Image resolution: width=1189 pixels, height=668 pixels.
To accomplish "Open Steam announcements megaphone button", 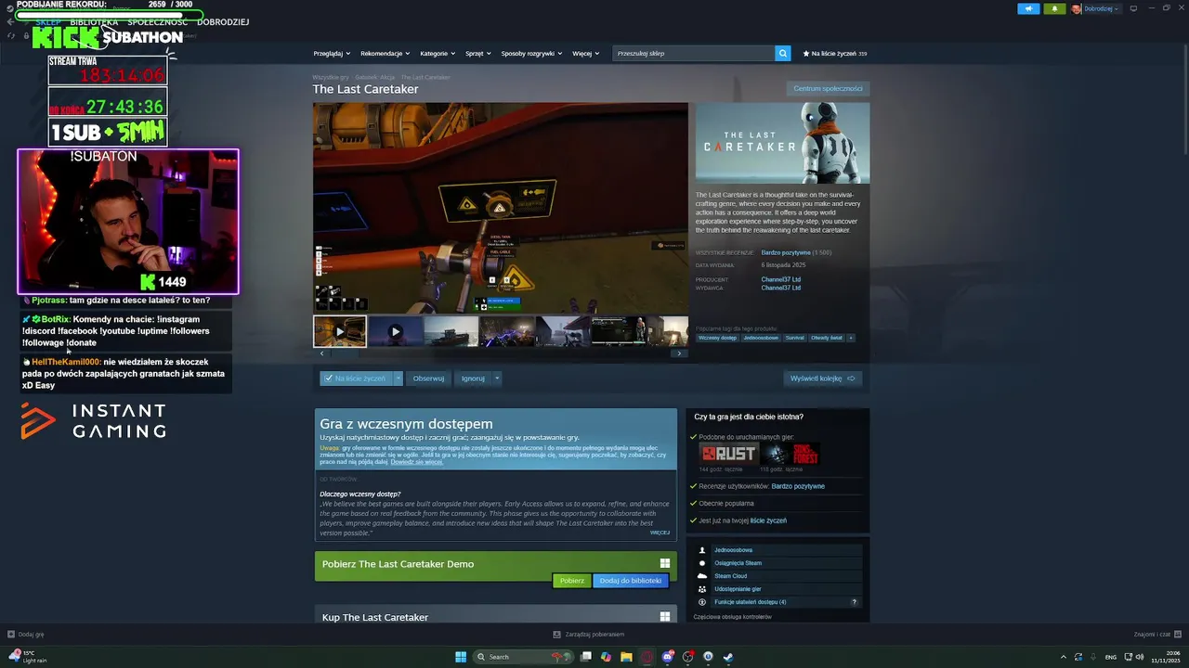I will [x=1028, y=8].
